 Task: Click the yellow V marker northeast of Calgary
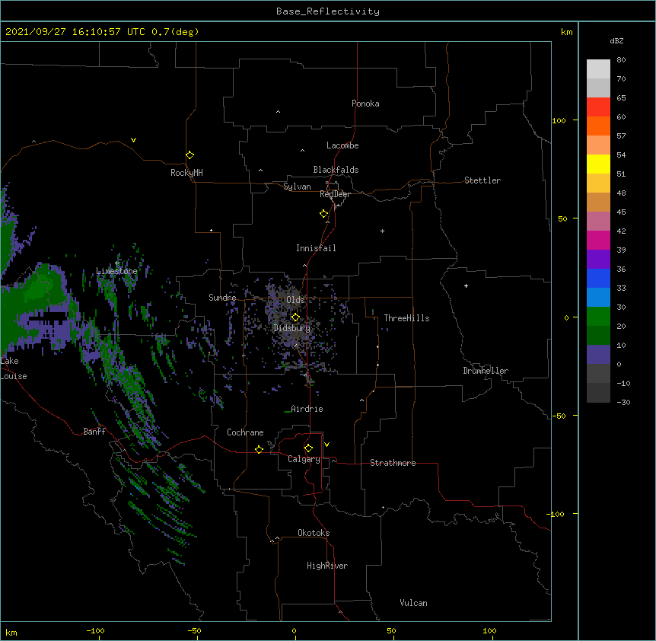point(326,445)
